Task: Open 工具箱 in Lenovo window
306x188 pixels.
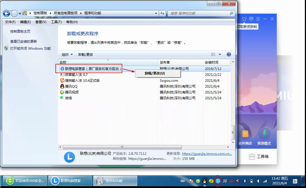Action: pyautogui.click(x=259, y=156)
